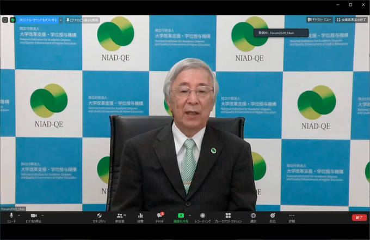Screen dimensions: 370x240
Task: Mute the microphone in the toolbar
Action: click(x=11, y=217)
